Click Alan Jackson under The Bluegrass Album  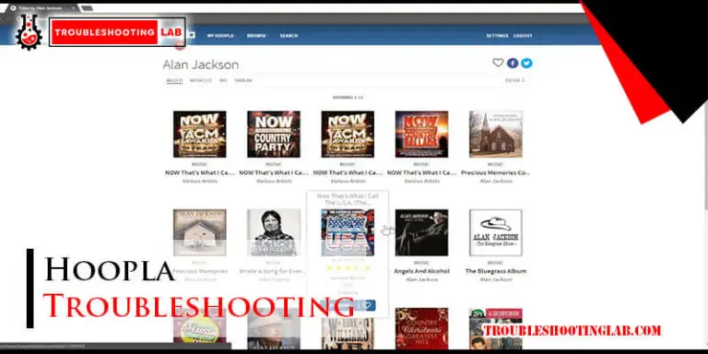496,279
